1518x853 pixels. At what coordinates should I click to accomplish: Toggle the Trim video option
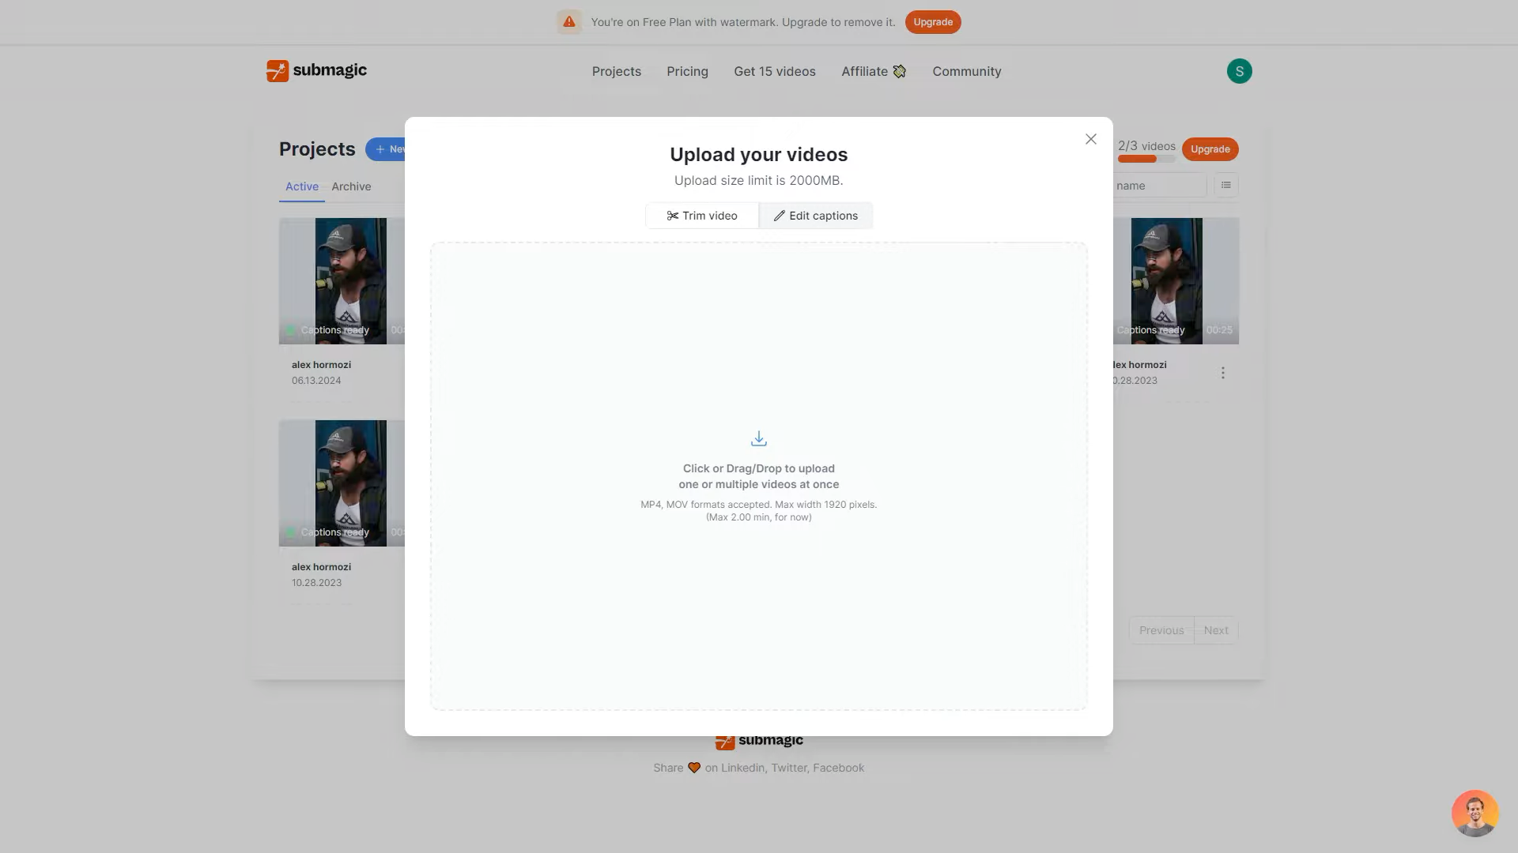pos(702,216)
